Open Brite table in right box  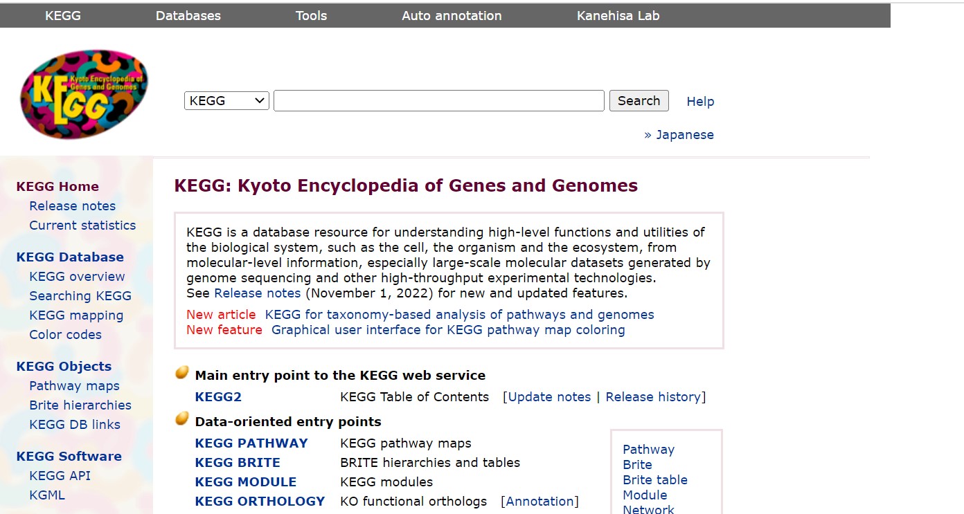(x=655, y=480)
